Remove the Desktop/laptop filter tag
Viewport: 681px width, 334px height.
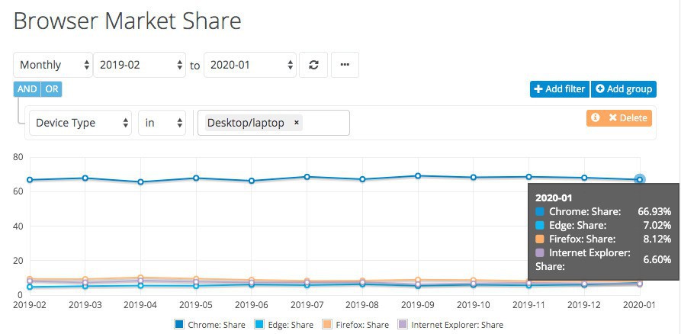pos(297,123)
